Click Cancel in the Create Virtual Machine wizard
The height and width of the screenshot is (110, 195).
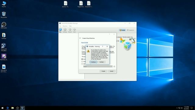pyautogui.click(x=112, y=71)
